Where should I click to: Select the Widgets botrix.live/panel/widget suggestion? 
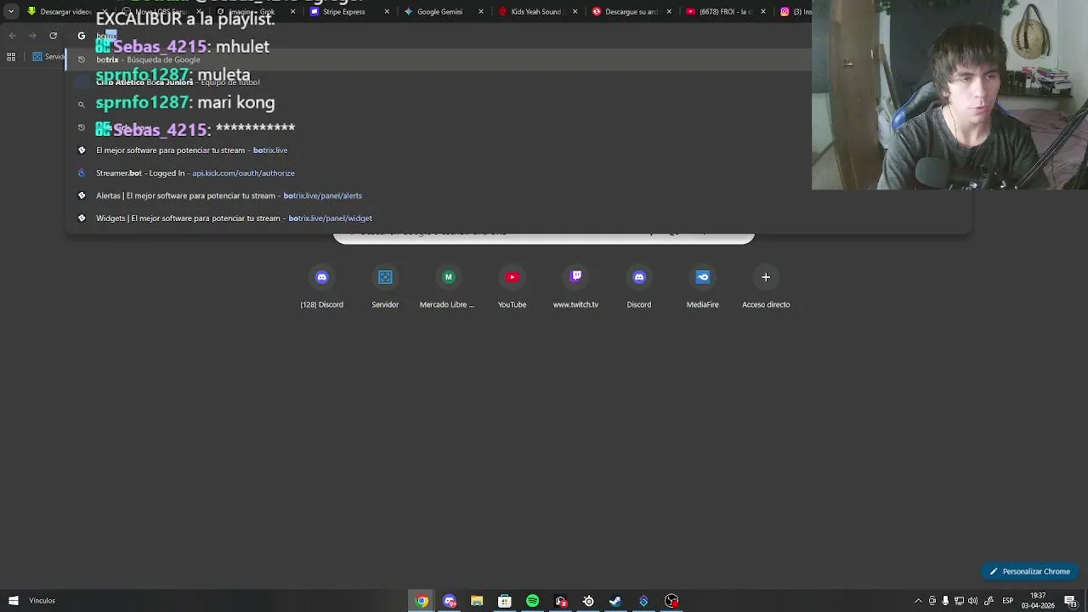pos(518,218)
